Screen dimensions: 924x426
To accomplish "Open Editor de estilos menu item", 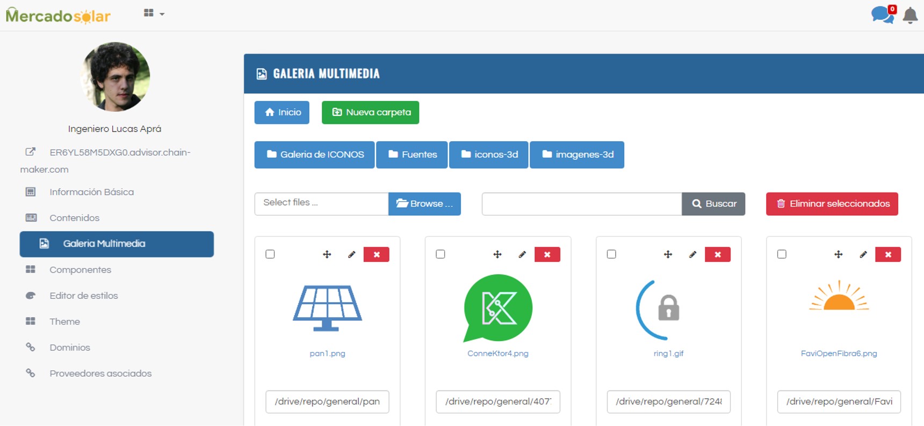I will coord(83,296).
